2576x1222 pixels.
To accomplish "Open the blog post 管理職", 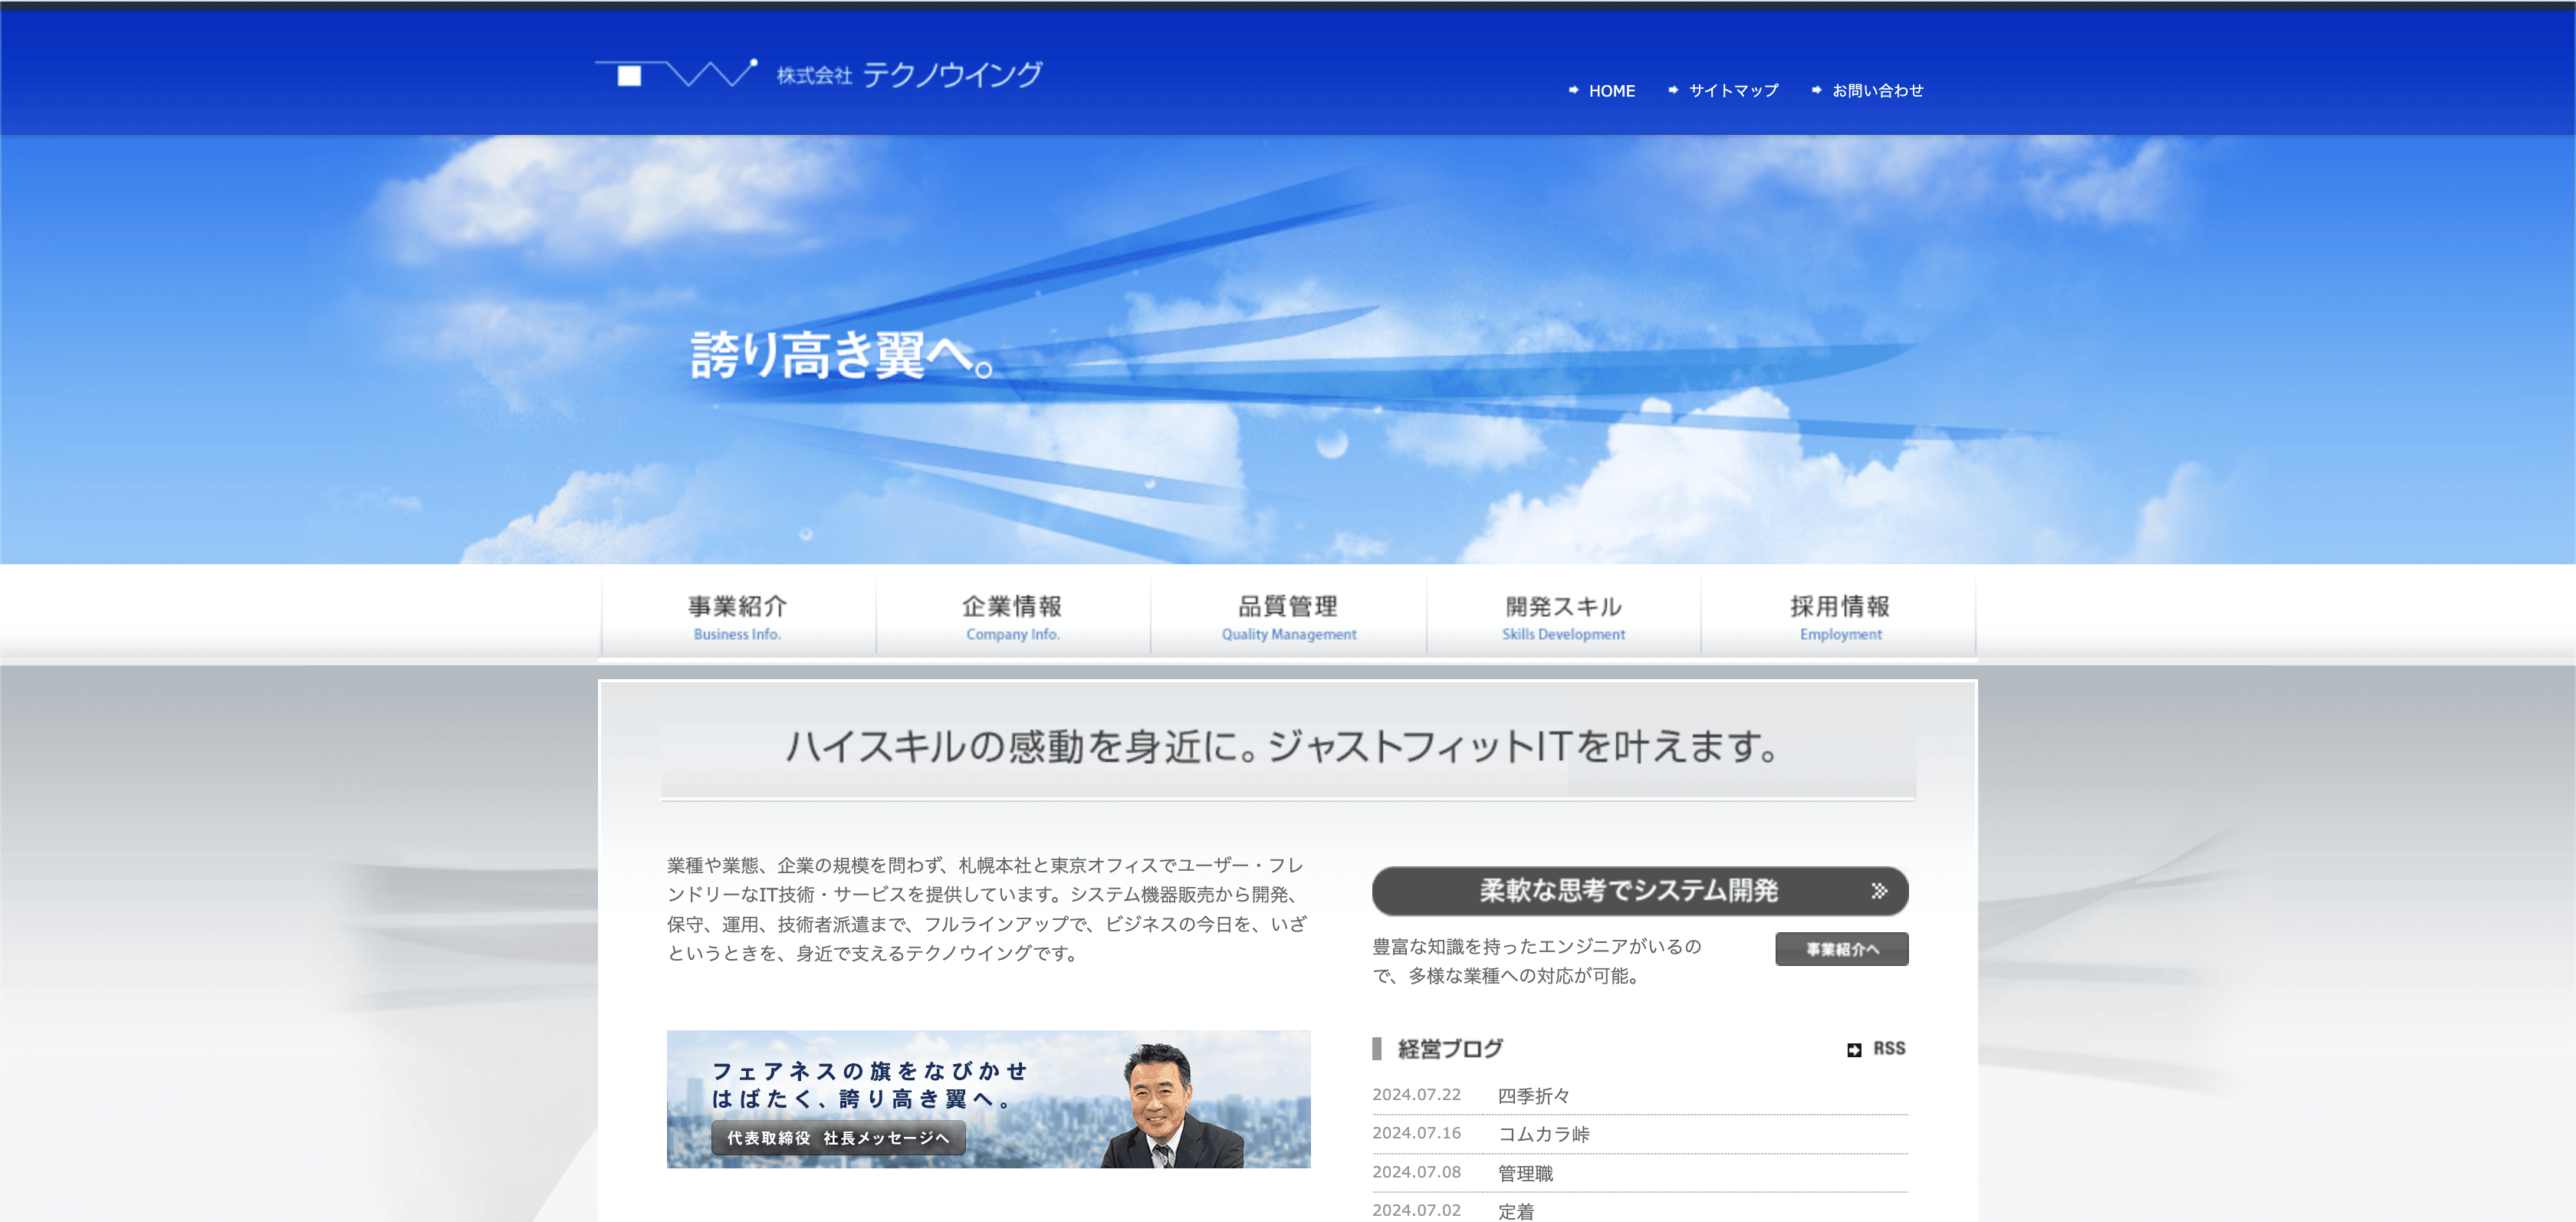I will [1525, 1173].
